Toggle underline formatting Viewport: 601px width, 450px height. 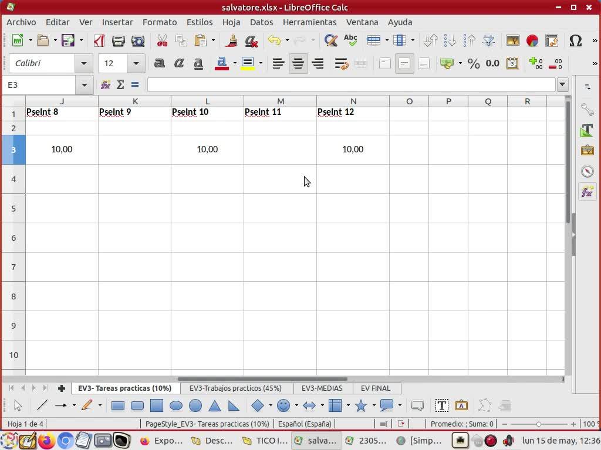(198, 63)
